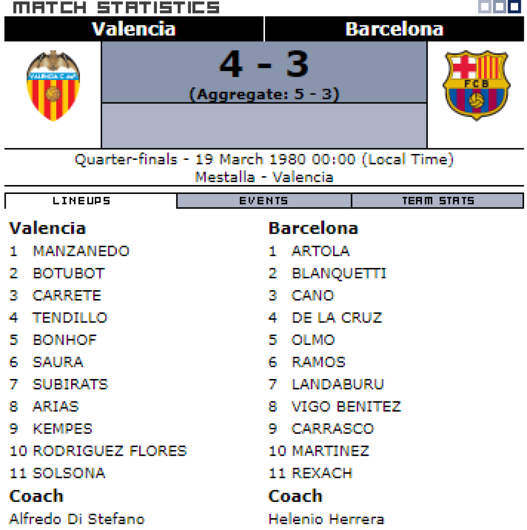Click the Valencia team name header
This screenshot has height=530, width=527.
pyautogui.click(x=134, y=29)
